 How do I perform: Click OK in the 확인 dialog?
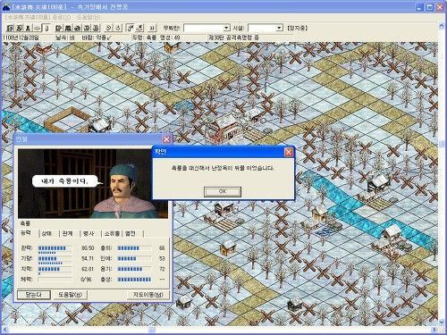tap(223, 191)
